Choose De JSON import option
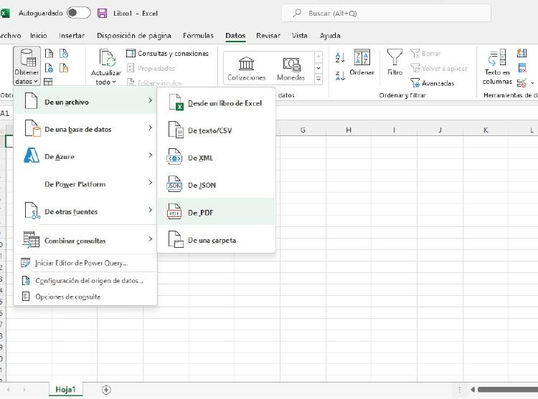 click(216, 185)
